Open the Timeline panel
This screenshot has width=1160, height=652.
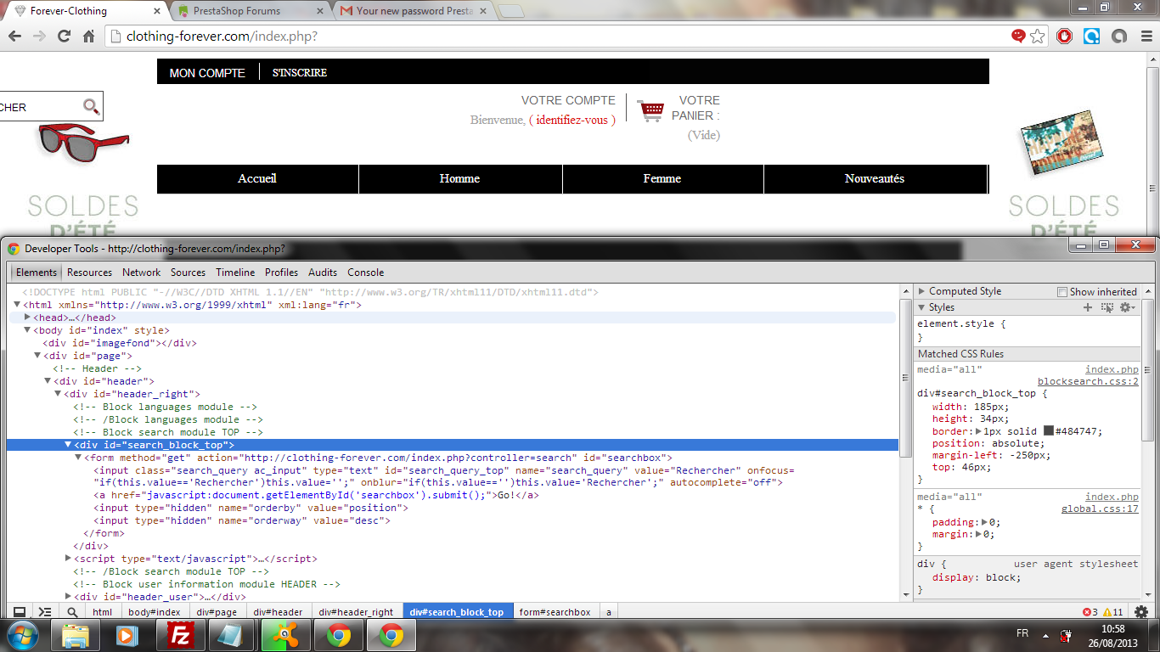point(235,273)
